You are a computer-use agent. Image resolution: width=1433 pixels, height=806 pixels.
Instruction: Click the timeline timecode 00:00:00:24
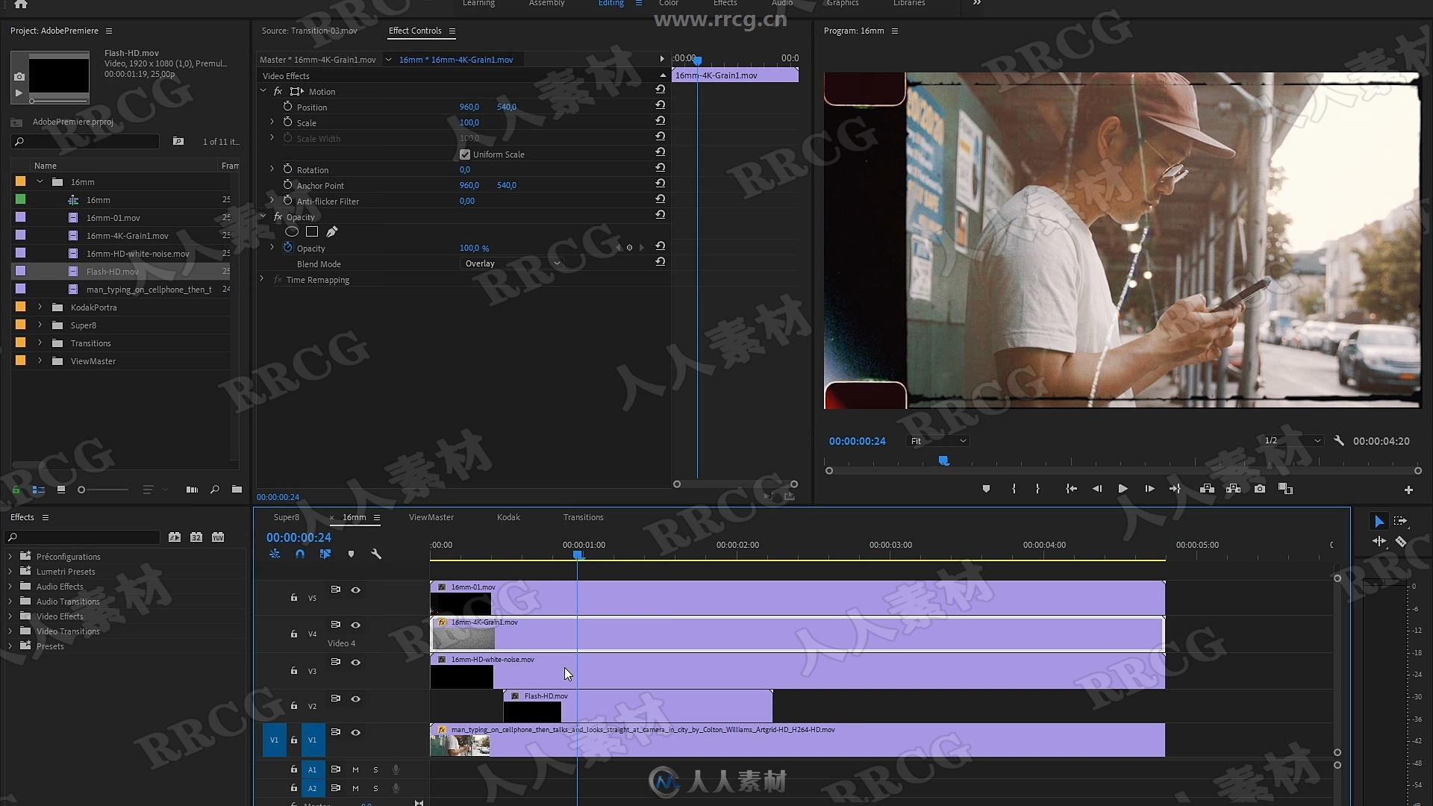(x=299, y=537)
